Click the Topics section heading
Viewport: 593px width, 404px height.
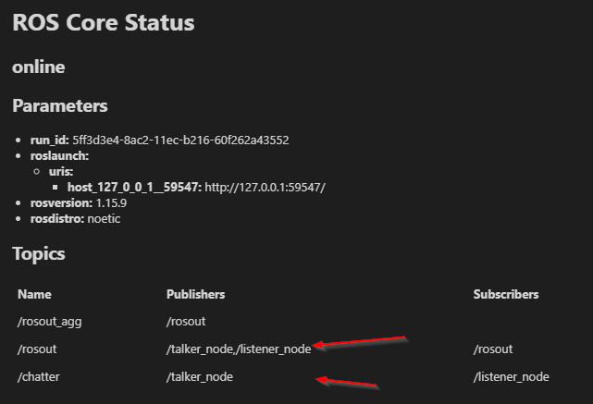pos(39,254)
